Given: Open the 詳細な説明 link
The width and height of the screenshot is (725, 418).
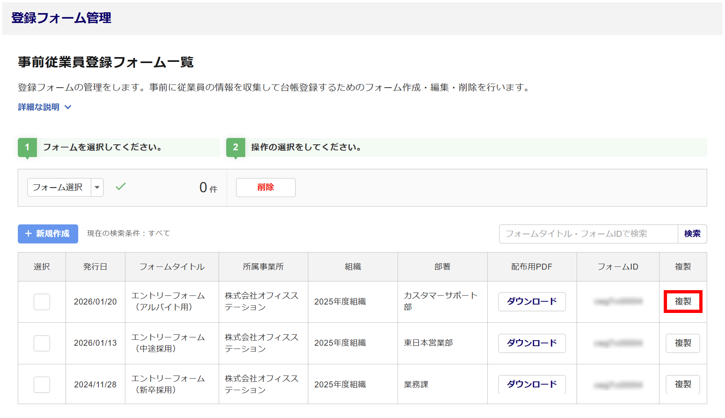Looking at the screenshot, I should point(39,107).
